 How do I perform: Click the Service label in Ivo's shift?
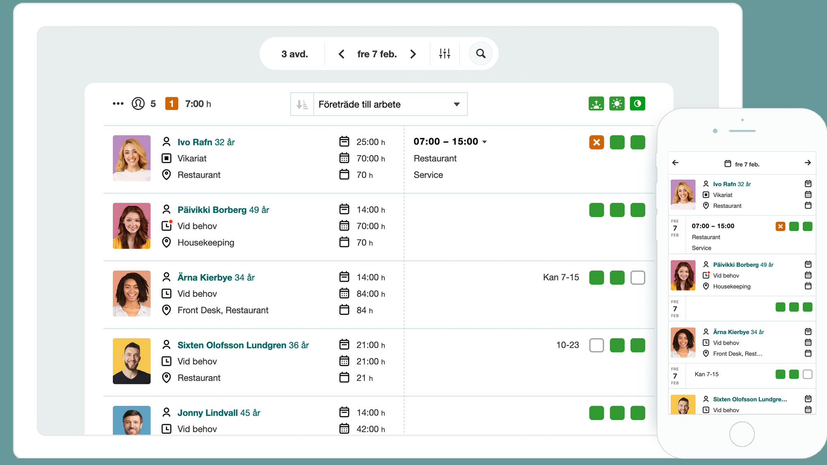pyautogui.click(x=428, y=175)
